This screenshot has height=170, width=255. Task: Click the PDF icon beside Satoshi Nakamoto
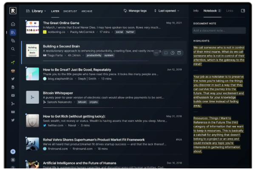pos(44,102)
